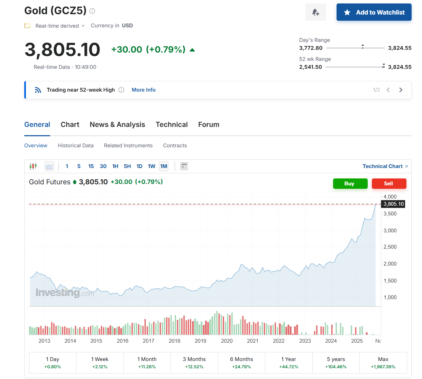Open the Technical Chart expander link
Image resolution: width=422 pixels, height=379 pixels.
pyautogui.click(x=385, y=166)
